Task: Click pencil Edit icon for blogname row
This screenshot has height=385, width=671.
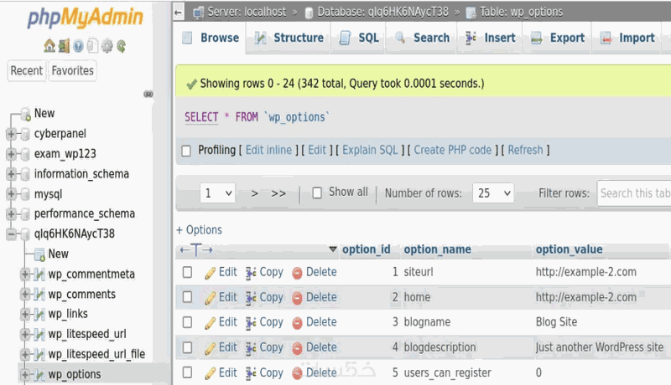Action: click(x=210, y=323)
